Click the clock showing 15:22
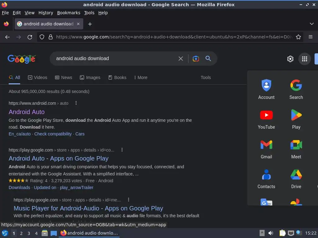Screen dimensions: 318x238 tap(311, 233)
